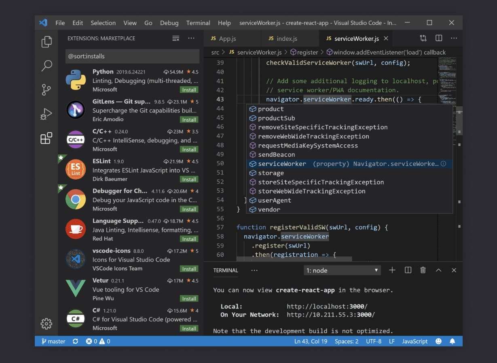This screenshot has height=363, width=497.
Task: Click the synchronize changes icon in status bar
Action: click(75, 341)
